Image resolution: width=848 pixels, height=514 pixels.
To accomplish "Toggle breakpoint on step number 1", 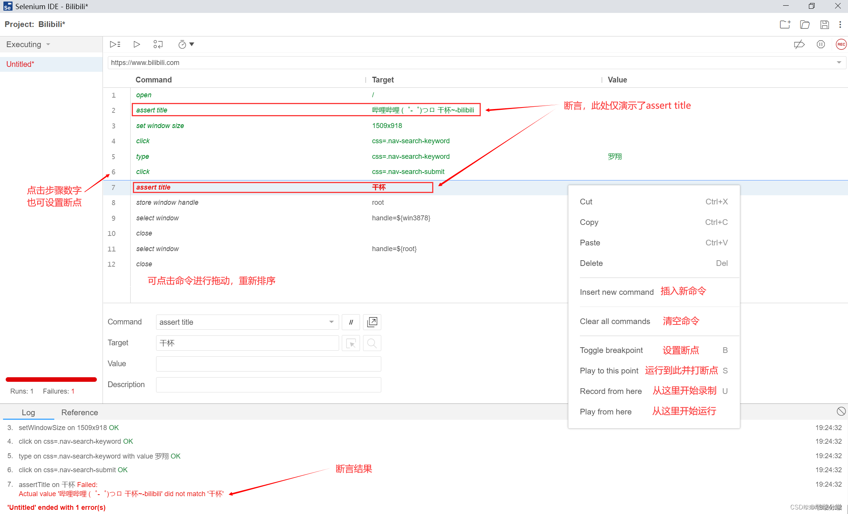I will 114,95.
